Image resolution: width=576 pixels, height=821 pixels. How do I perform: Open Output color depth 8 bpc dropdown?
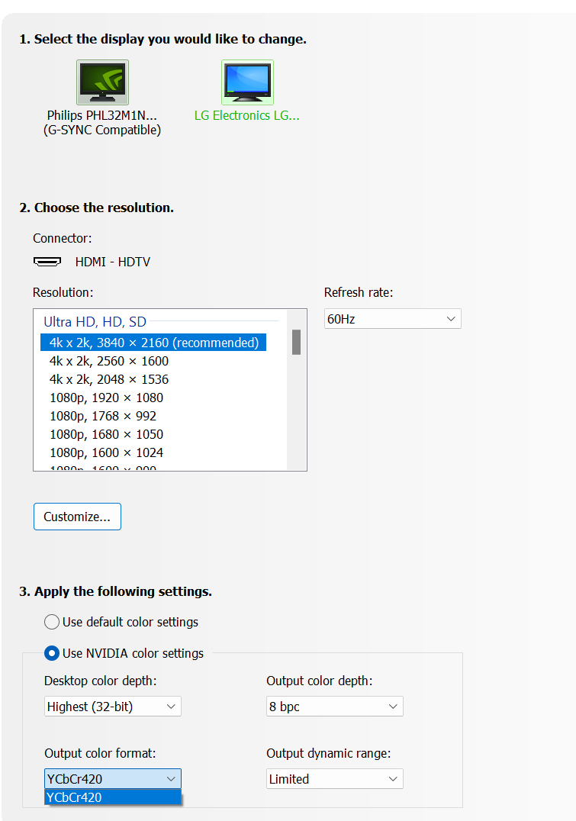[335, 707]
